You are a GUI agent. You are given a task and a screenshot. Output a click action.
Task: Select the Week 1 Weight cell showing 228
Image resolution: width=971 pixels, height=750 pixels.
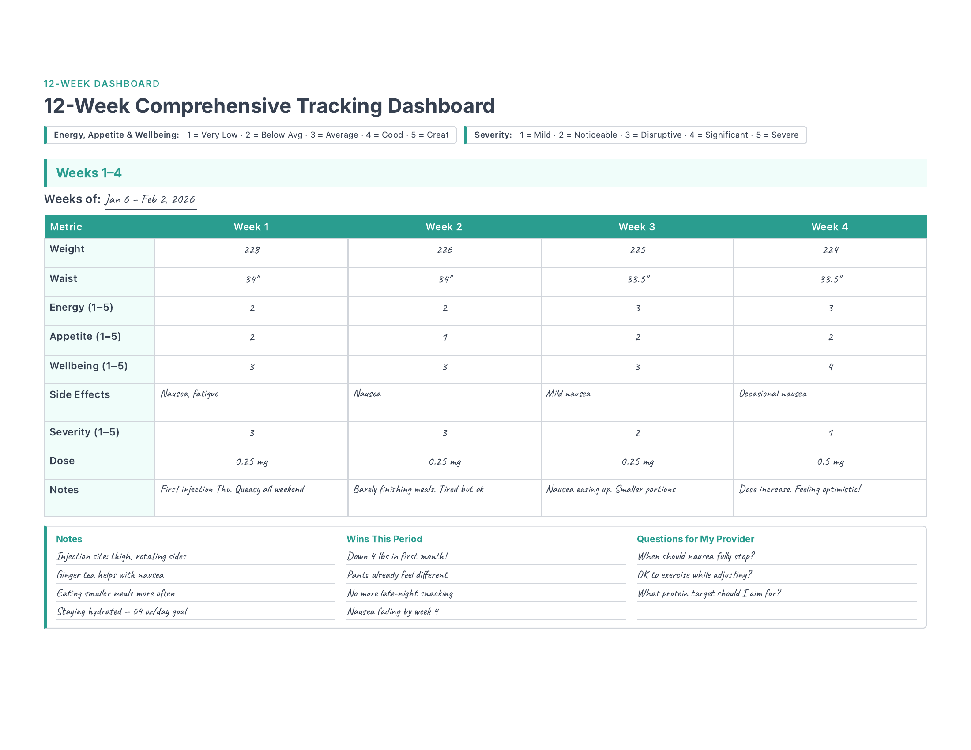[x=252, y=251]
